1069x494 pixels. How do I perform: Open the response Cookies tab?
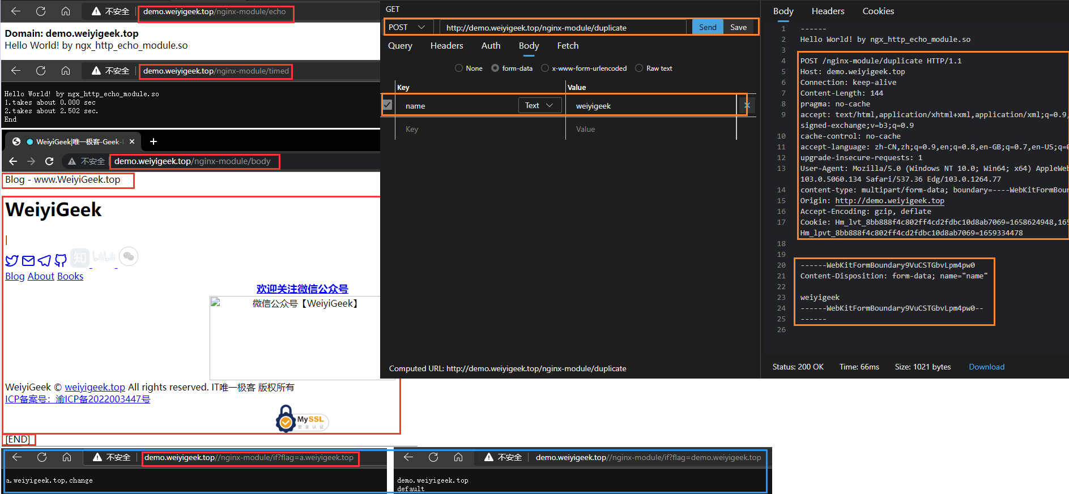(x=878, y=11)
